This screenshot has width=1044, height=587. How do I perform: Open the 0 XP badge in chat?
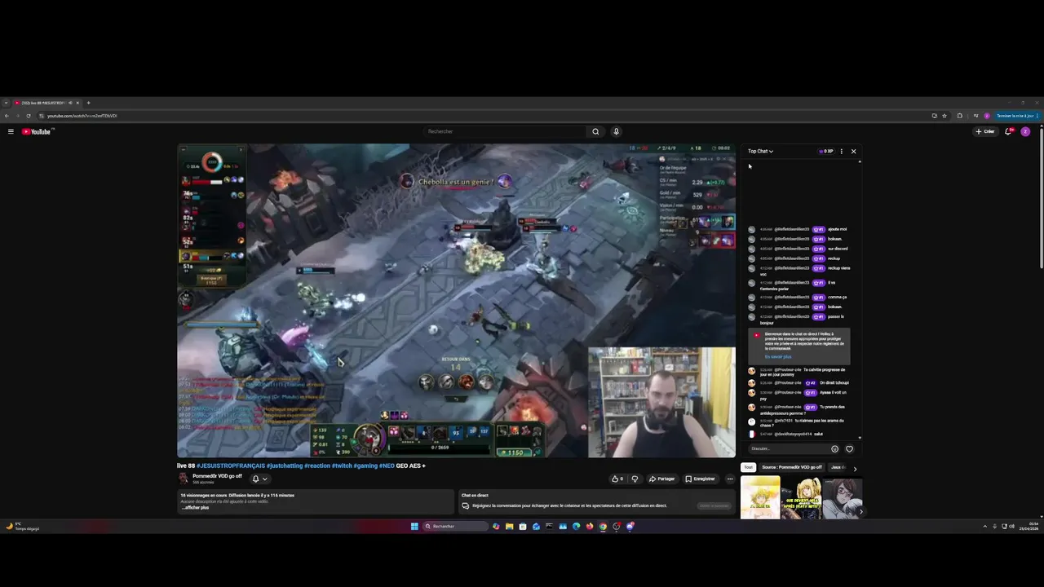826,151
